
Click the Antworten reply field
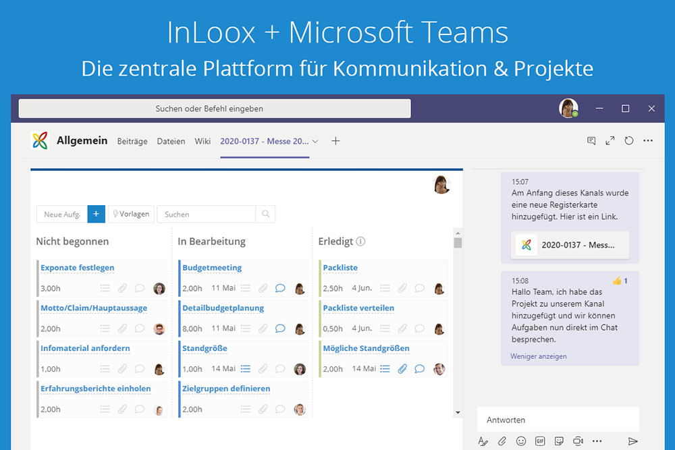(558, 420)
